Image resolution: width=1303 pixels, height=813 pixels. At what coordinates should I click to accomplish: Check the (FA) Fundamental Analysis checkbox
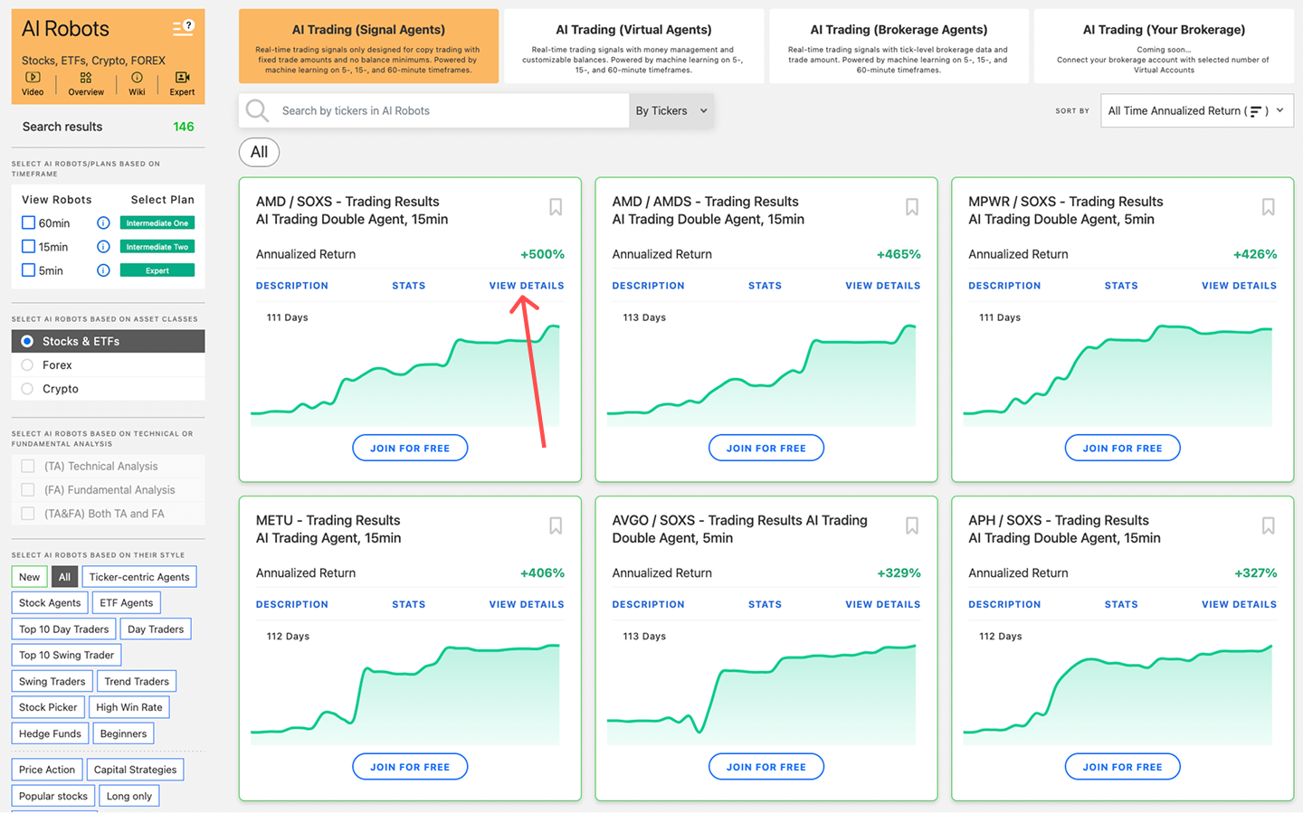(x=28, y=489)
